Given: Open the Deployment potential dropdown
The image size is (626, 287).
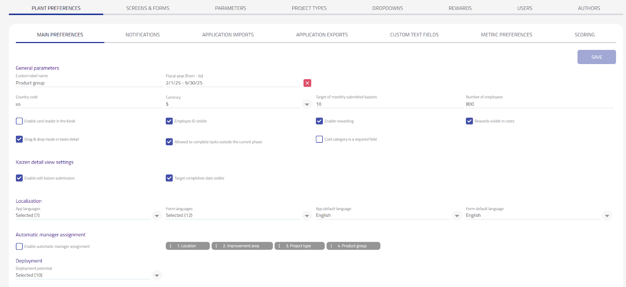Looking at the screenshot, I should click(x=156, y=275).
